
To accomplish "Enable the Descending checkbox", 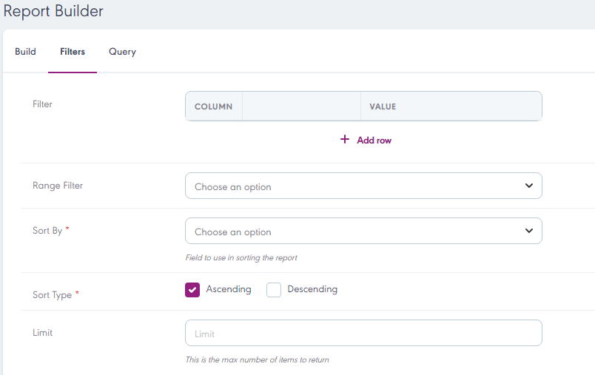I will [274, 290].
